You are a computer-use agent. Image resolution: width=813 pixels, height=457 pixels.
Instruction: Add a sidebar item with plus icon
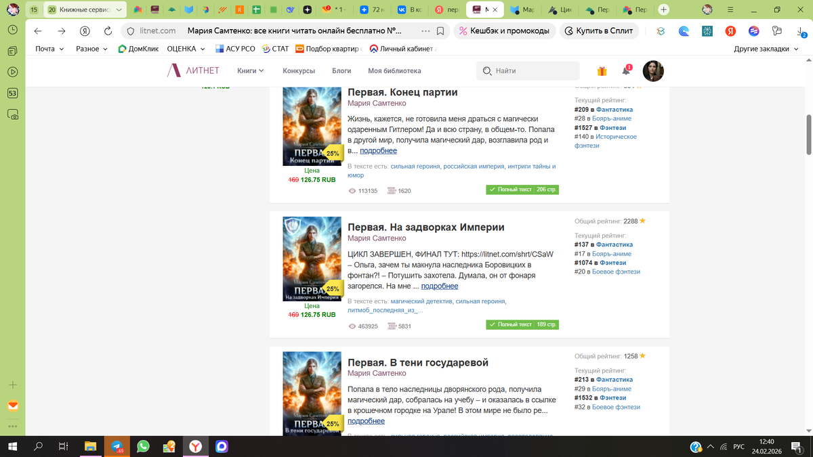click(12, 385)
